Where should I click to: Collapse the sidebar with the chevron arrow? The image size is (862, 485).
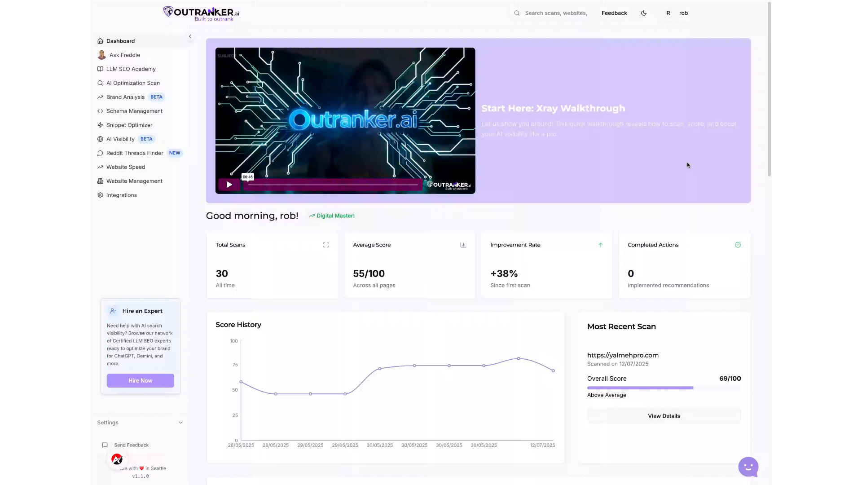click(190, 36)
